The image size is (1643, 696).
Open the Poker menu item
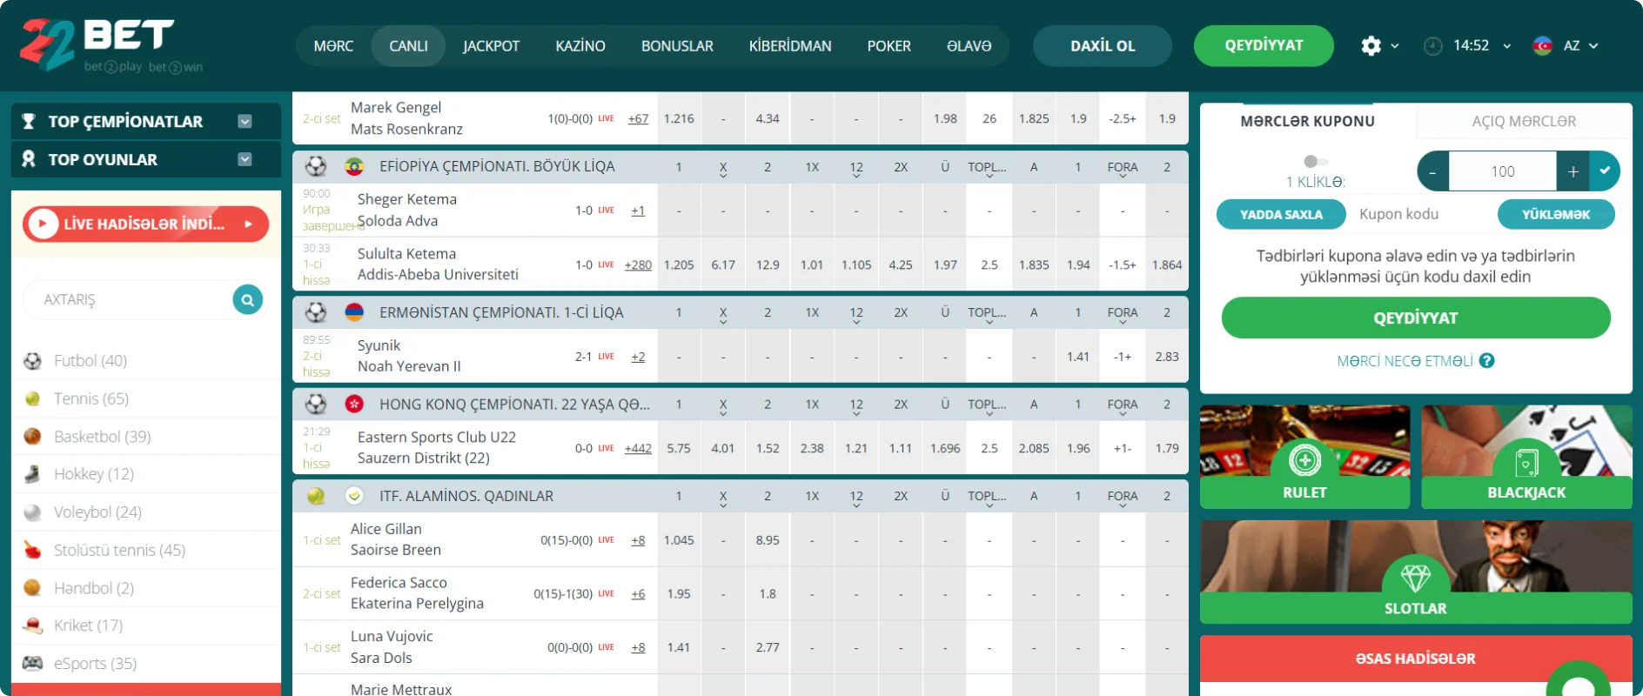889,46
